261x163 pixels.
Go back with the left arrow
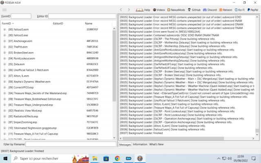(121, 10)
